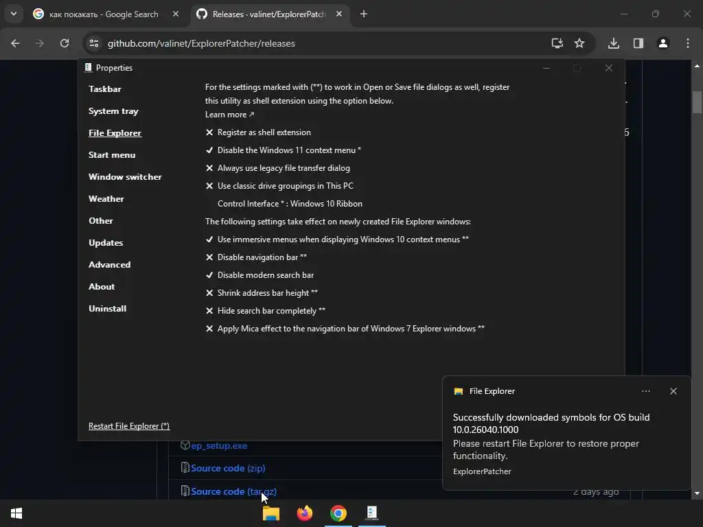The height and width of the screenshot is (527, 703).
Task: Toggle Always use legacy file transfer dialog
Action: point(278,168)
